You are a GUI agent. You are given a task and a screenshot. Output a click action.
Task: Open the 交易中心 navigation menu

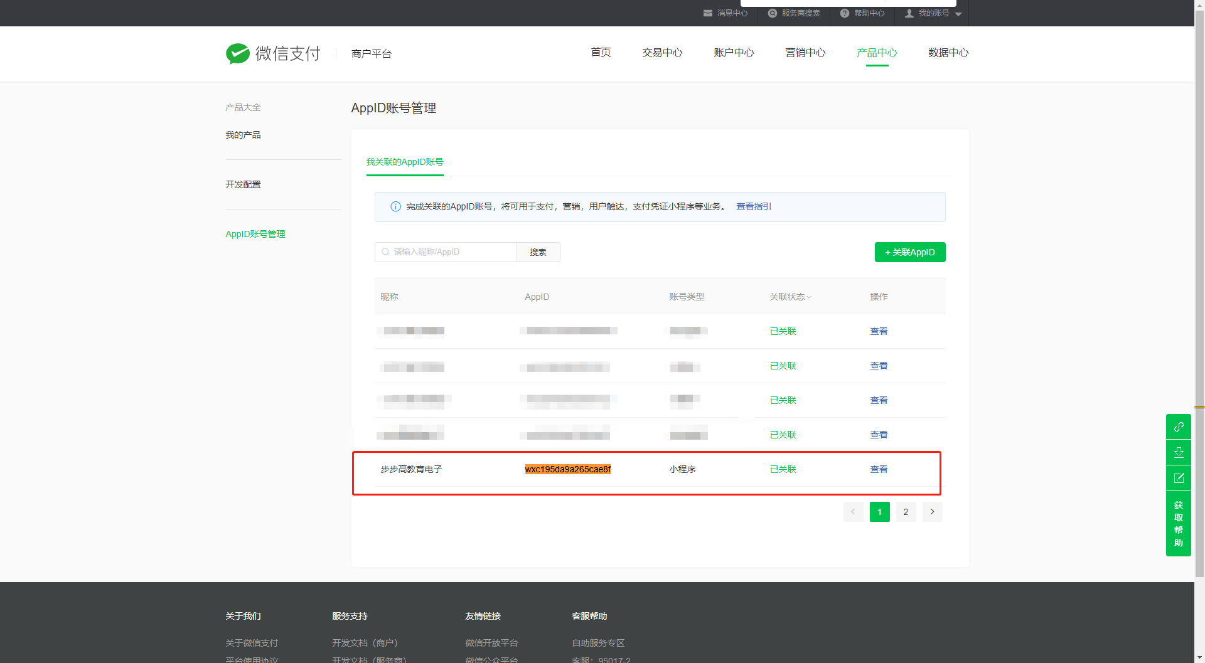pos(662,53)
